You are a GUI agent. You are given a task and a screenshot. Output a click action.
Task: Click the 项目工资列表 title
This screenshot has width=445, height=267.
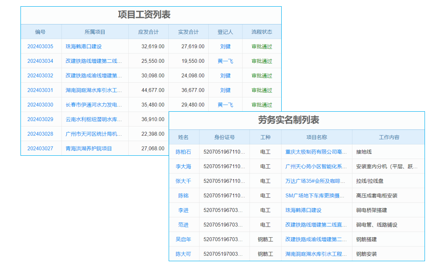[146, 13]
